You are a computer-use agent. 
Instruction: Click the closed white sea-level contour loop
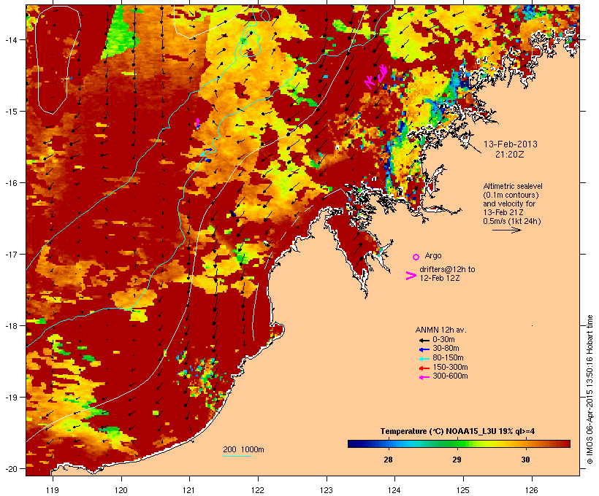tap(57, 60)
